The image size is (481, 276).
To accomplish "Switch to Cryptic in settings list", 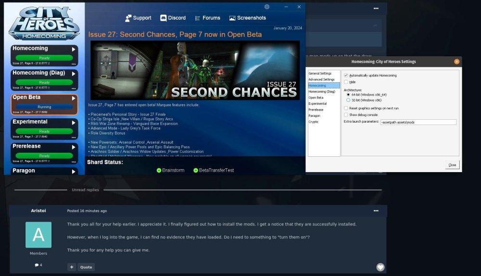I will (314, 122).
